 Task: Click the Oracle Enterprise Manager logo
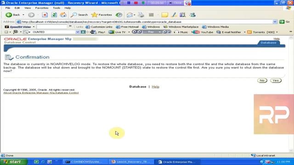point(38,39)
